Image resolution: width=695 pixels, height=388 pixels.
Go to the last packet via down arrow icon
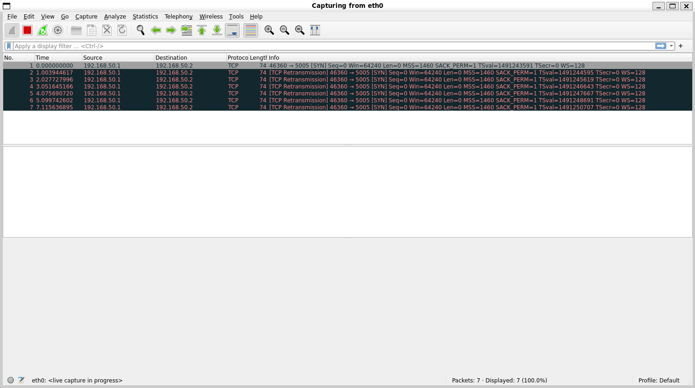pos(217,30)
